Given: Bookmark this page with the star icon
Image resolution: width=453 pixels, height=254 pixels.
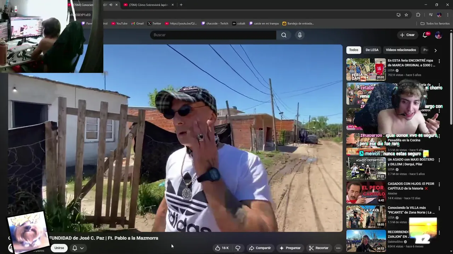Looking at the screenshot, I should (406, 15).
